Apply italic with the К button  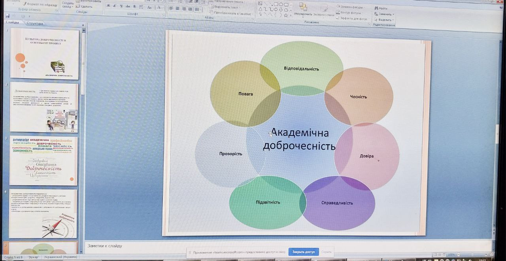[x=115, y=6]
